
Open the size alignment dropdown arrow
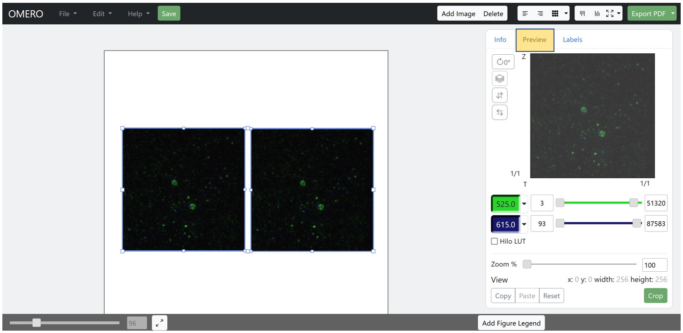pyautogui.click(x=619, y=14)
